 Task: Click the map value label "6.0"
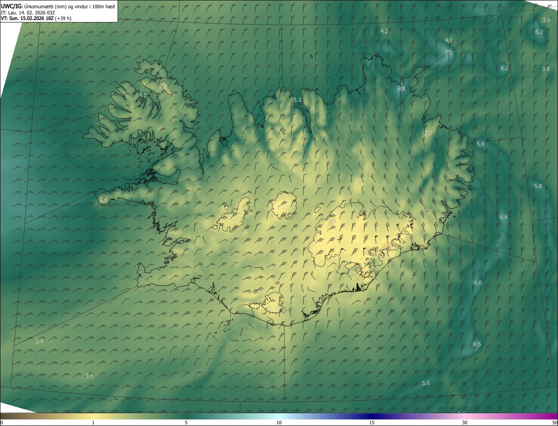[478, 283]
